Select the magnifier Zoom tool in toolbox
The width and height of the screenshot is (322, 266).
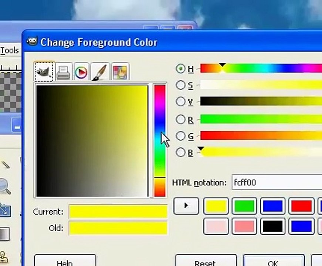pos(5,186)
